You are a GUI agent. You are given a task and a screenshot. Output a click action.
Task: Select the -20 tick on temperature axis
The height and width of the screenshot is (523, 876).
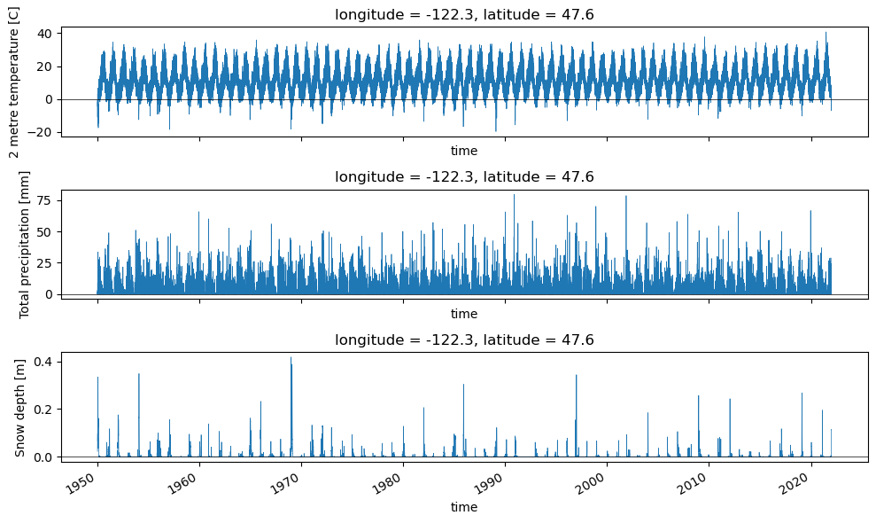coord(42,133)
